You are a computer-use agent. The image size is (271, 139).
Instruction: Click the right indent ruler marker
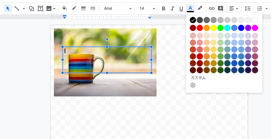[150, 18]
